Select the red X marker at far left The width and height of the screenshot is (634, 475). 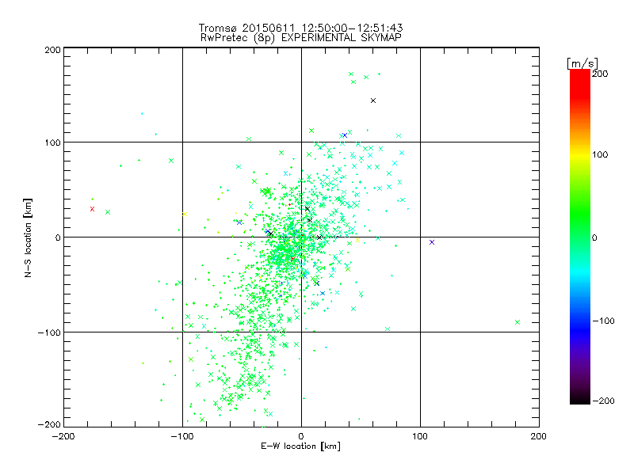92,209
